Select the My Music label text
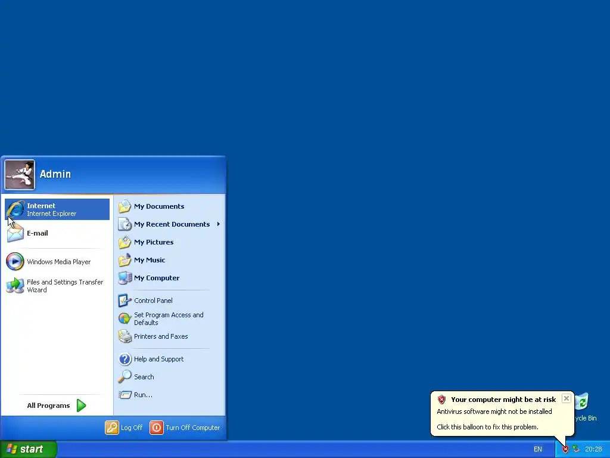This screenshot has width=610, height=458. [150, 260]
